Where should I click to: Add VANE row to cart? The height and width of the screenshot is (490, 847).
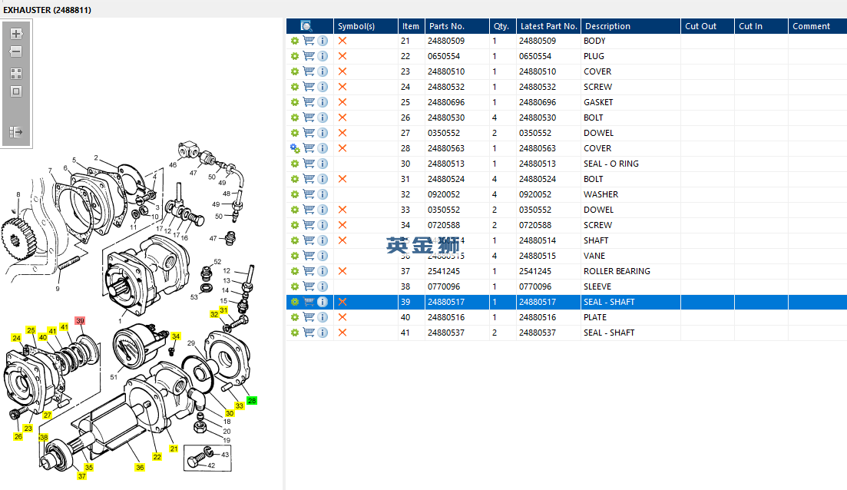309,256
